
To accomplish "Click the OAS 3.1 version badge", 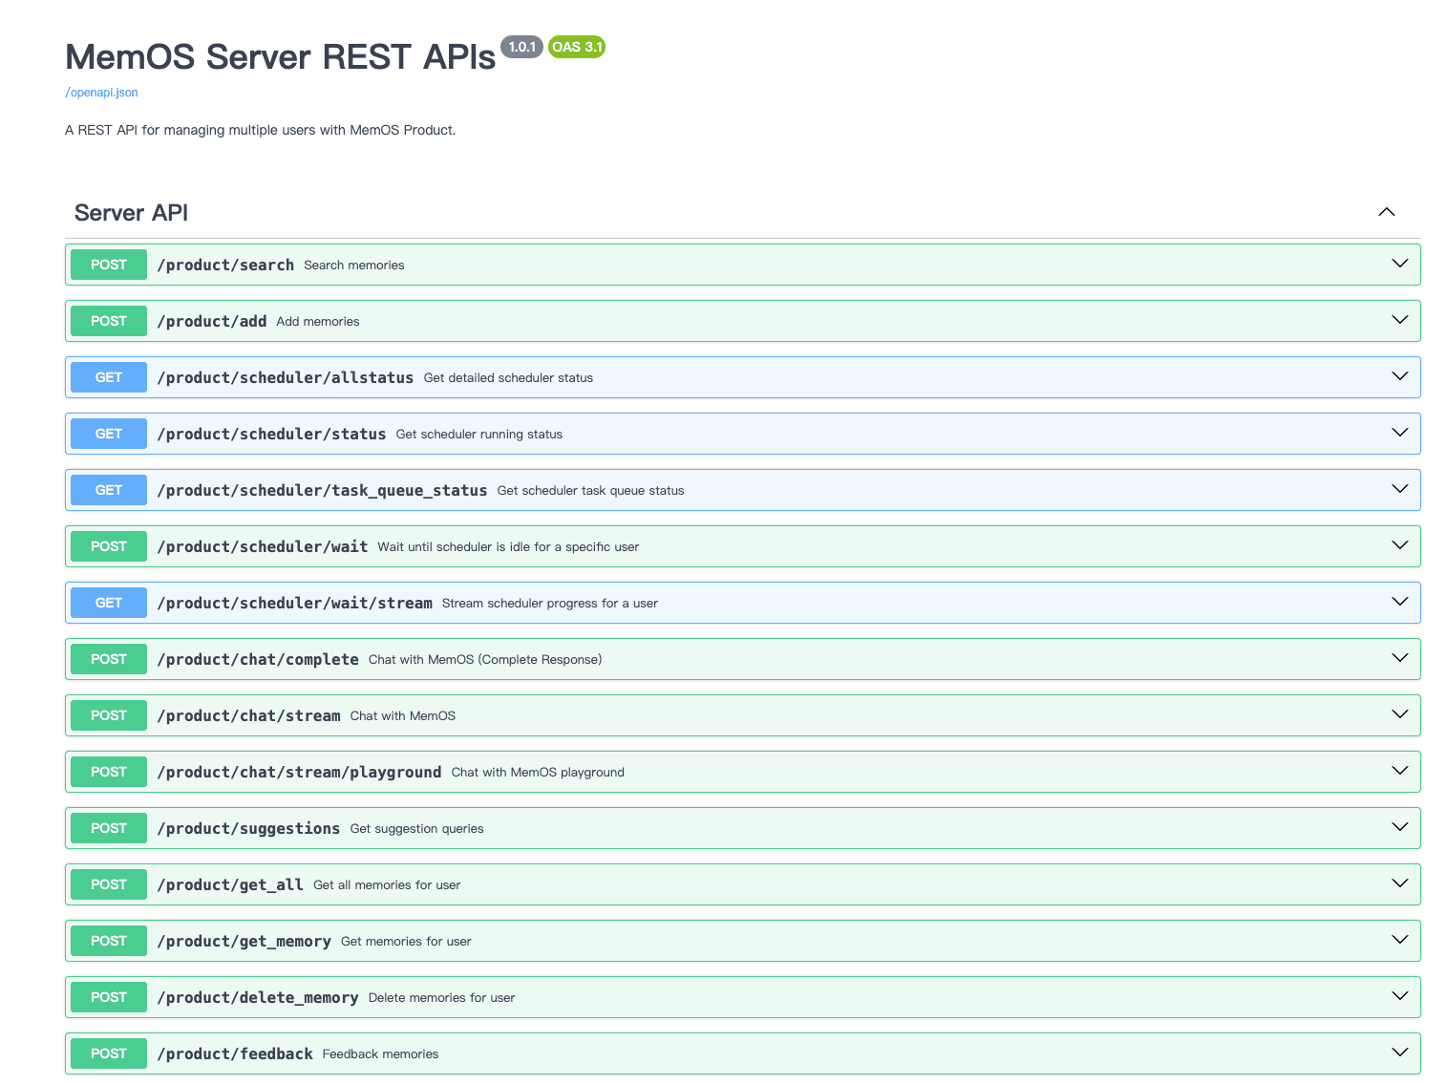I will pyautogui.click(x=576, y=47).
